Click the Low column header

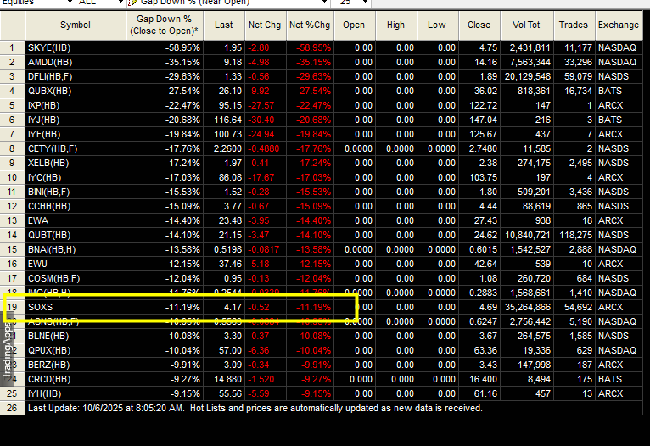437,25
